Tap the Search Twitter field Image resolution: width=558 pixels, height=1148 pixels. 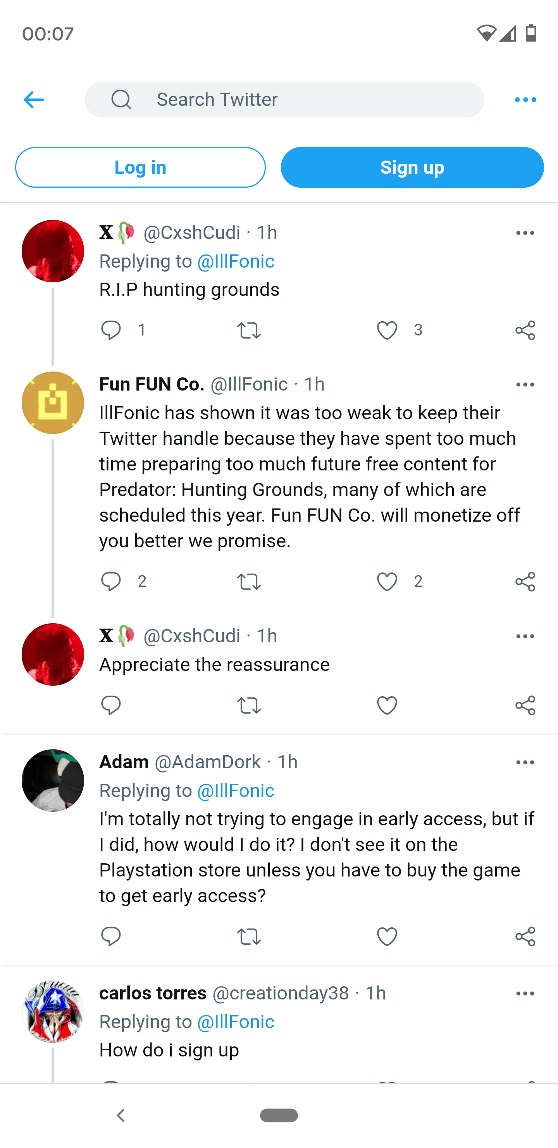coord(285,100)
